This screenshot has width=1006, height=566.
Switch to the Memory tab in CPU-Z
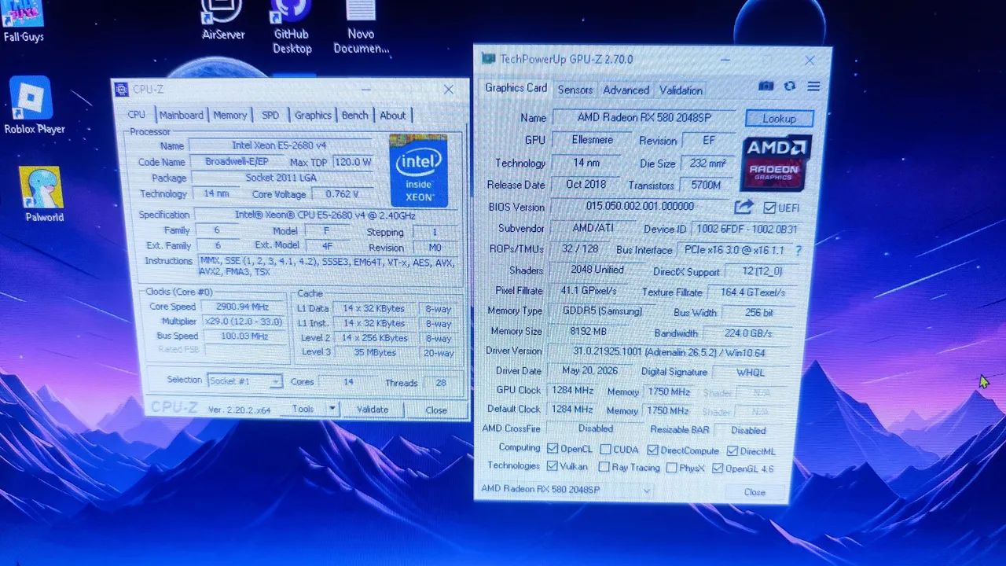point(230,115)
